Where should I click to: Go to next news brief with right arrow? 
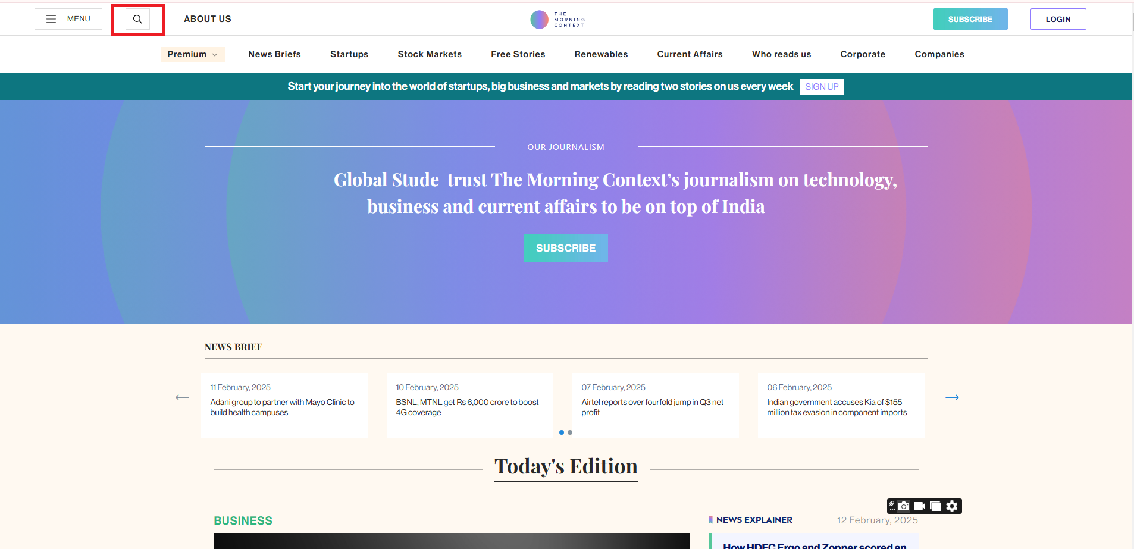click(952, 397)
